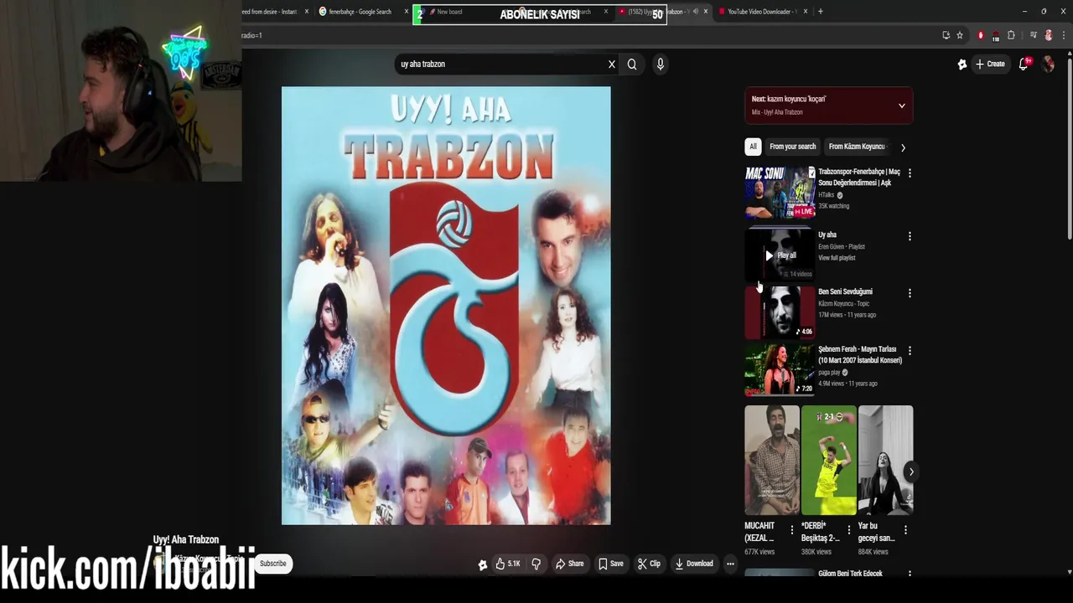Like the video with thumbs up

[x=507, y=564]
